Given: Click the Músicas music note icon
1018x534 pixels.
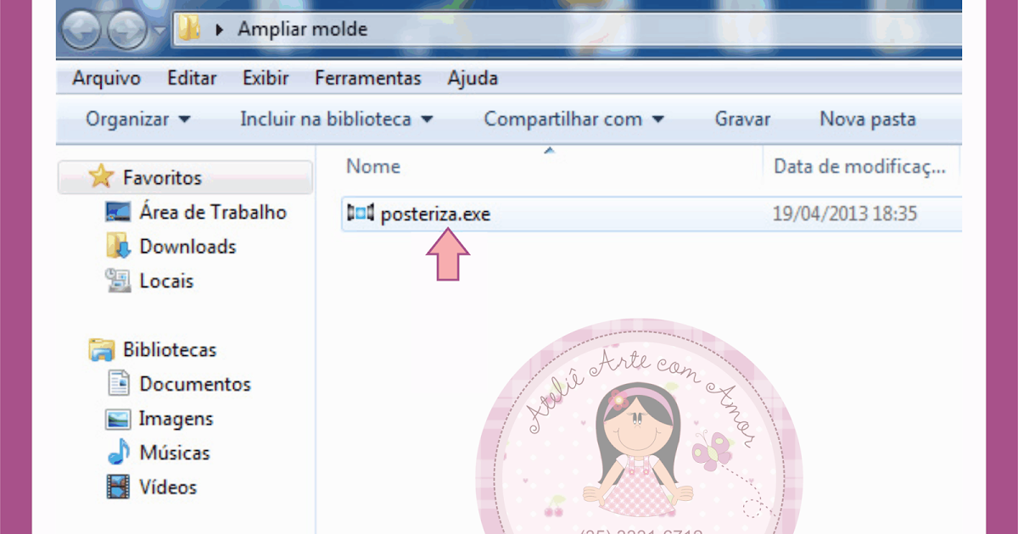Looking at the screenshot, I should [118, 452].
